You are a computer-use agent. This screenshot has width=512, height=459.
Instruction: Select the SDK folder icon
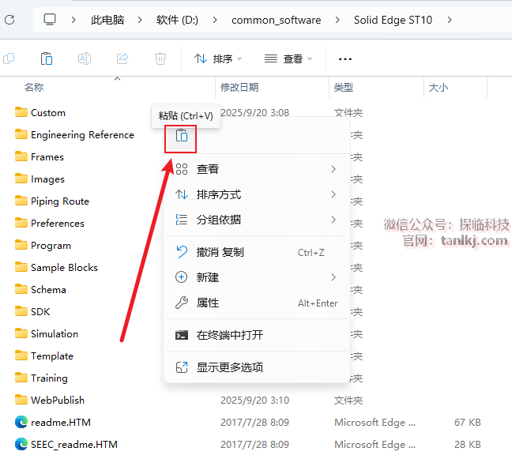21,311
